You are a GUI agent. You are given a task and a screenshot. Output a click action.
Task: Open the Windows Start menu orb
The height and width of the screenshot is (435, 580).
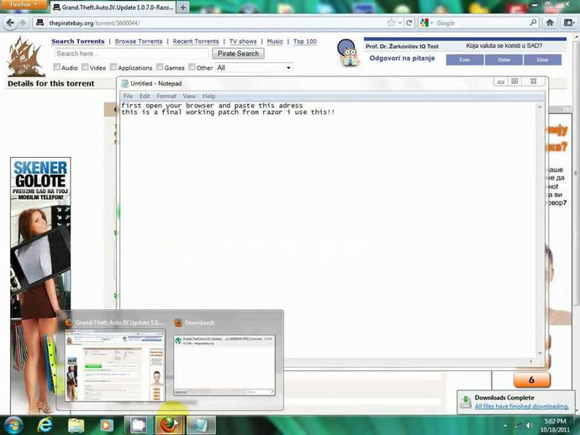tap(13, 425)
